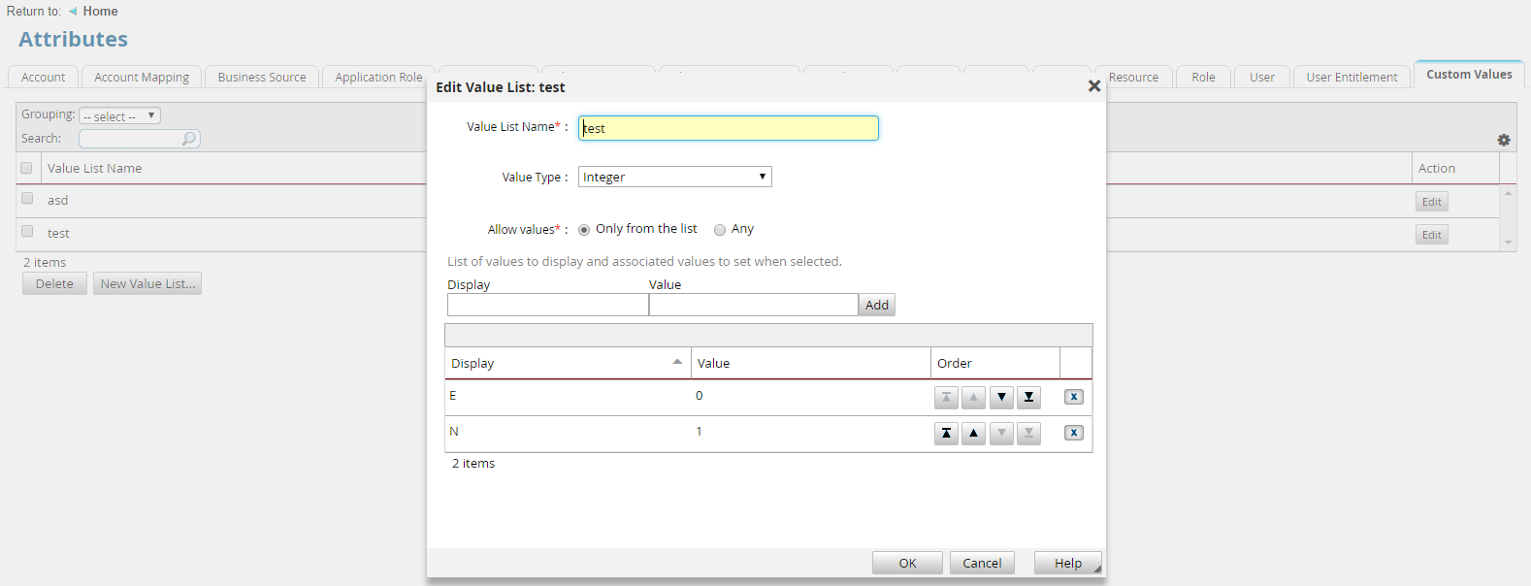
Task: Remove row N using its X button
Action: click(x=1073, y=433)
